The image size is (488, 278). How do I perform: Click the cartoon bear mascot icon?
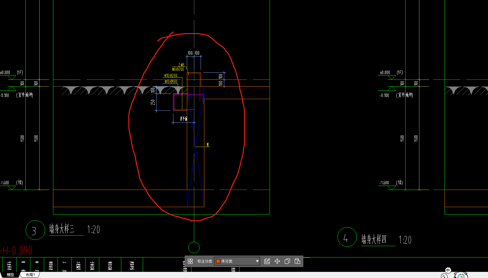(461, 275)
